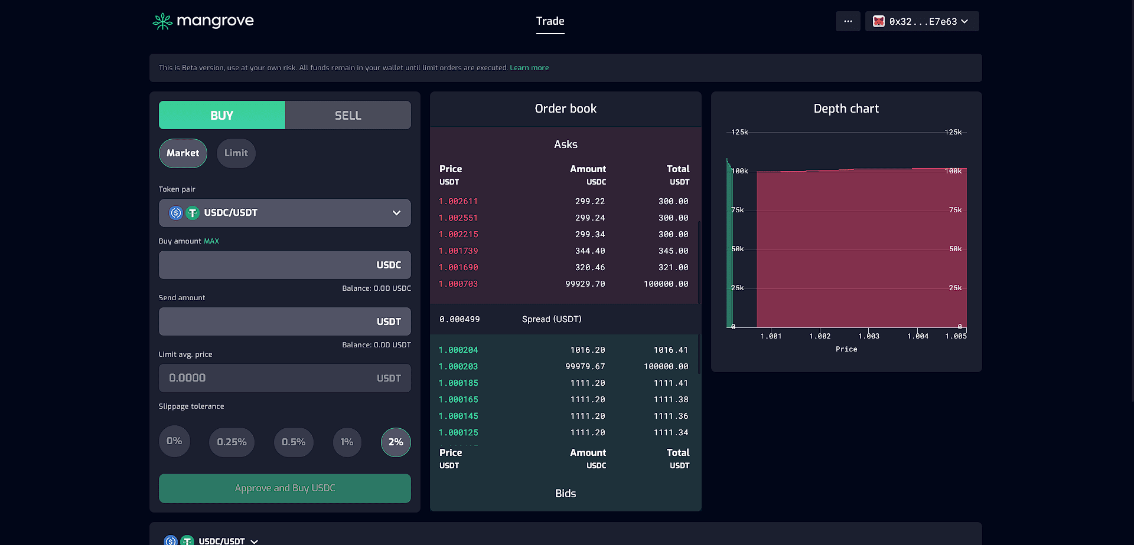Open the wallet address 0x32...E7e63 dropdown
The width and height of the screenshot is (1134, 545).
click(x=922, y=21)
